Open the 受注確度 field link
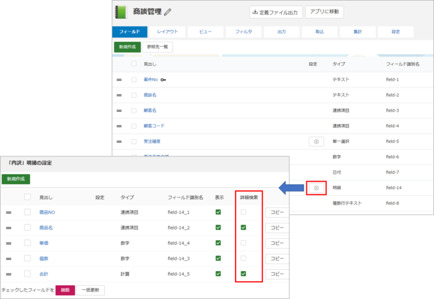Screen dimensions: 434x299 pos(152,141)
